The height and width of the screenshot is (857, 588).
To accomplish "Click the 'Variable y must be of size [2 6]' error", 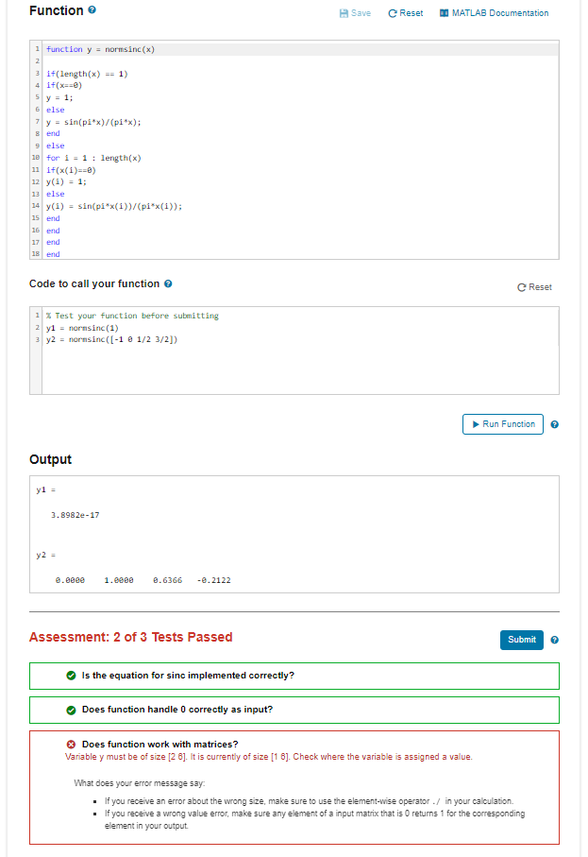I will pos(269,757).
